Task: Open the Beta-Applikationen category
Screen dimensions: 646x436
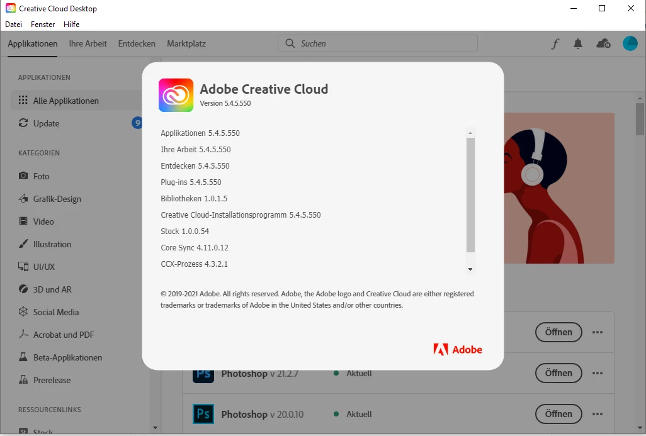Action: 67,357
